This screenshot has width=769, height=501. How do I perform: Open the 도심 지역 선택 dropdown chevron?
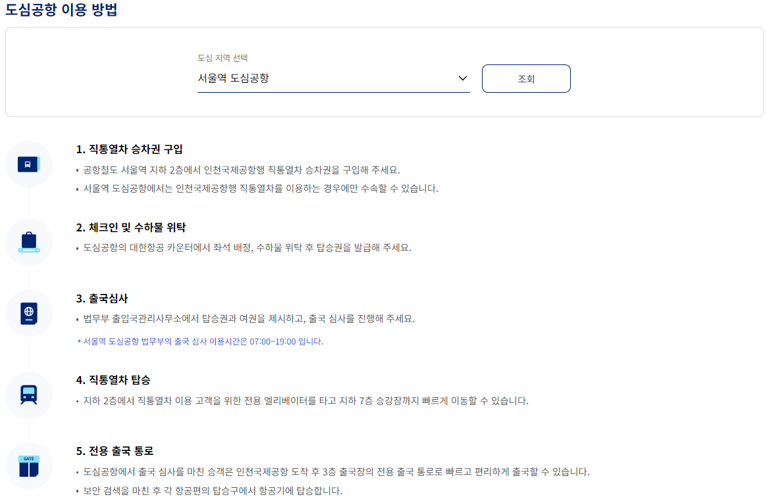tap(463, 77)
